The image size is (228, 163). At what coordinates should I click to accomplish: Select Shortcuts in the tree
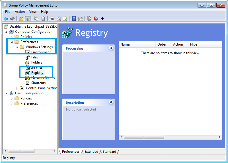[38, 83]
